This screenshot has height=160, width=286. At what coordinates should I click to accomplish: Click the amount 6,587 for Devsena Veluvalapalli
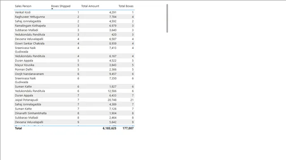click(113, 39)
